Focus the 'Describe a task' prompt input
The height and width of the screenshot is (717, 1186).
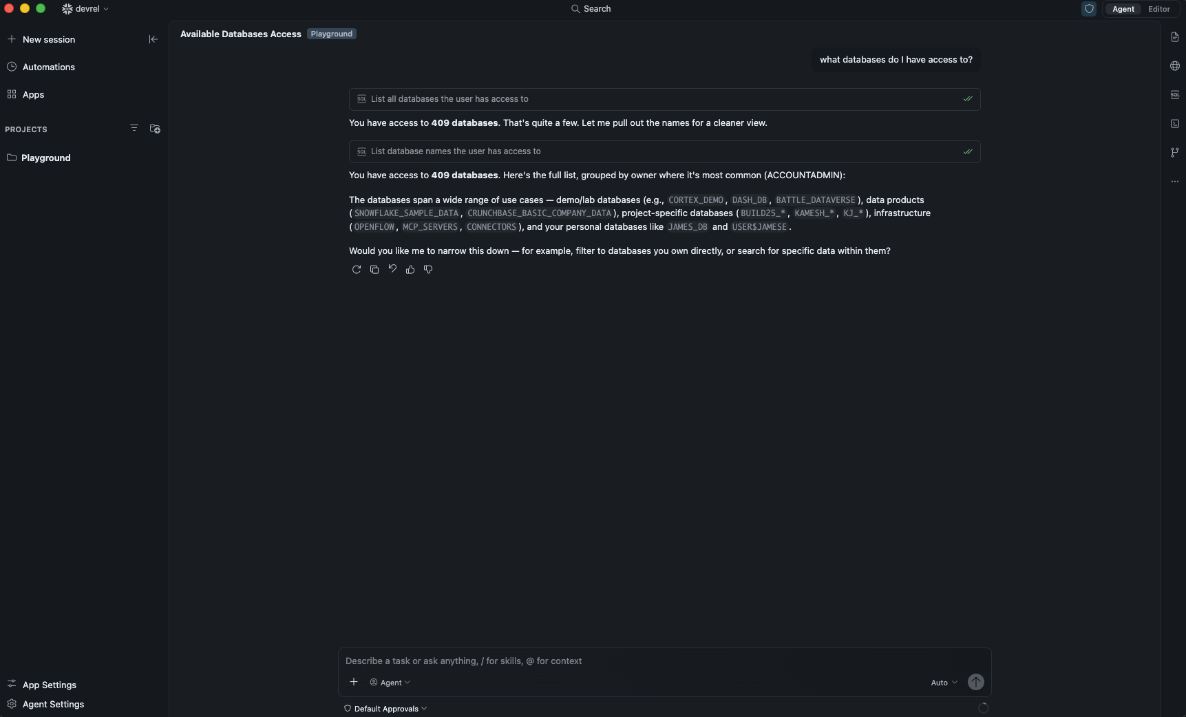point(664,661)
